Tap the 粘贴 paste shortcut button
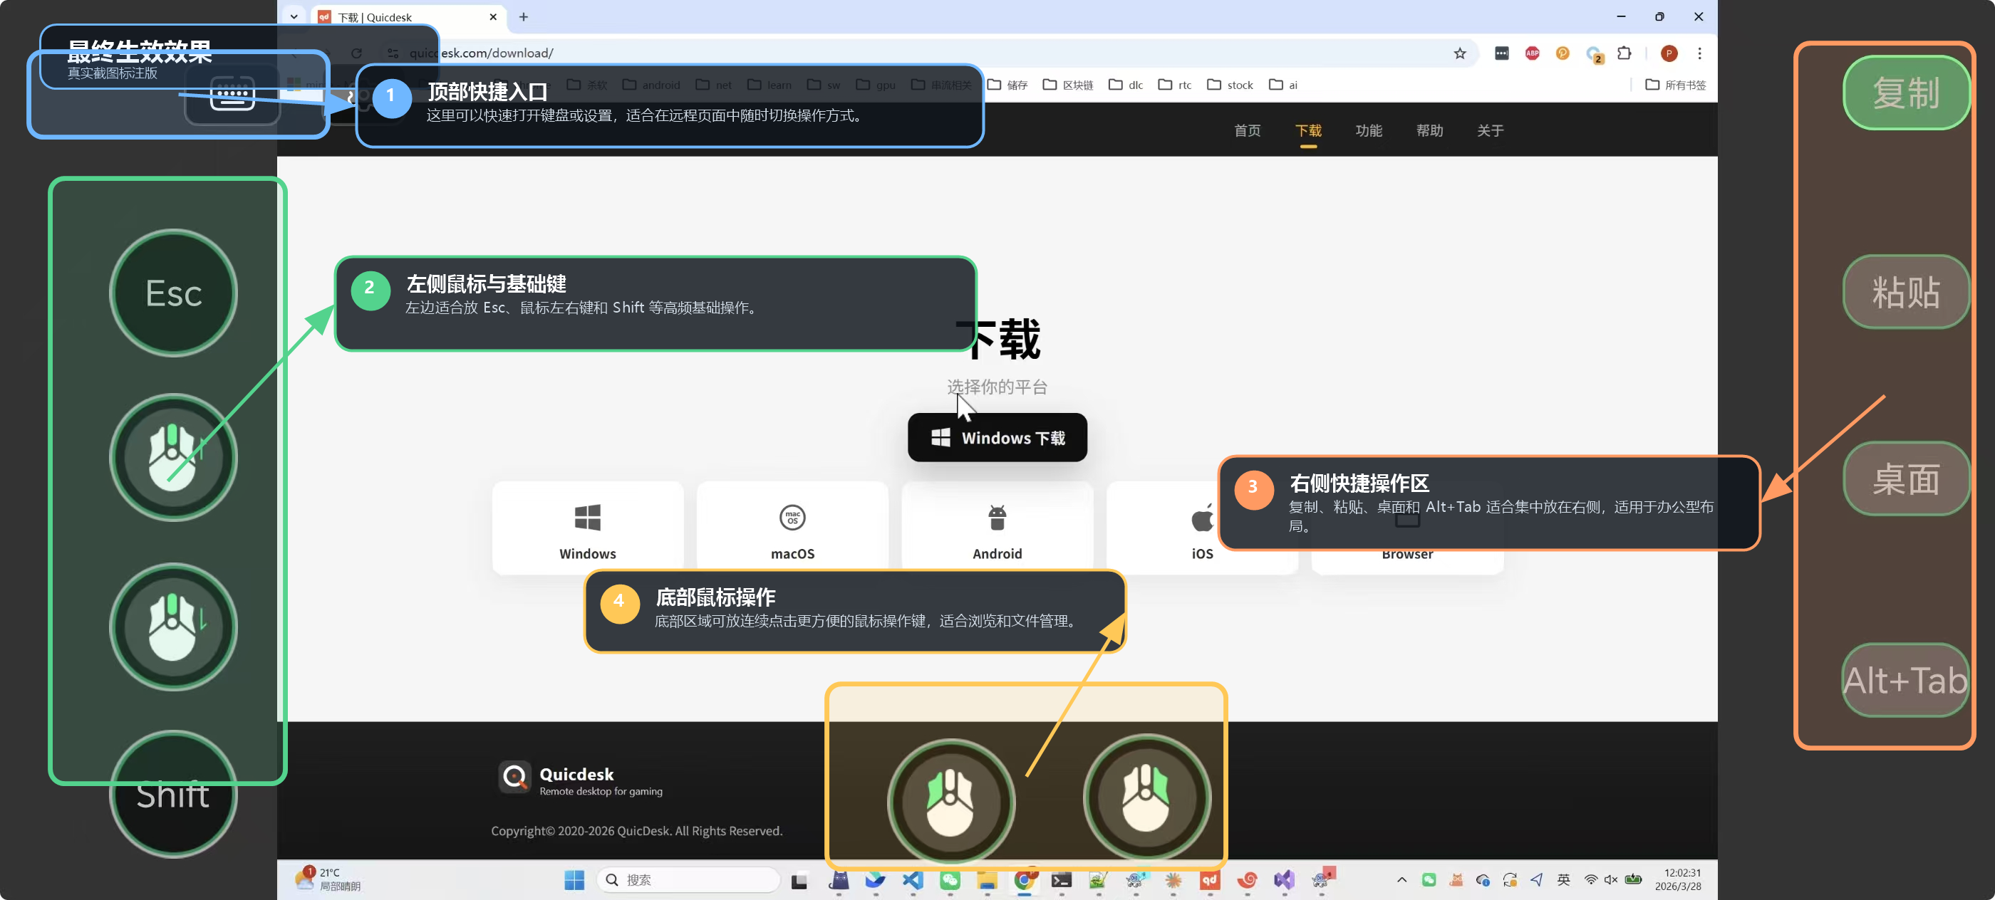The image size is (1995, 900). (1906, 292)
